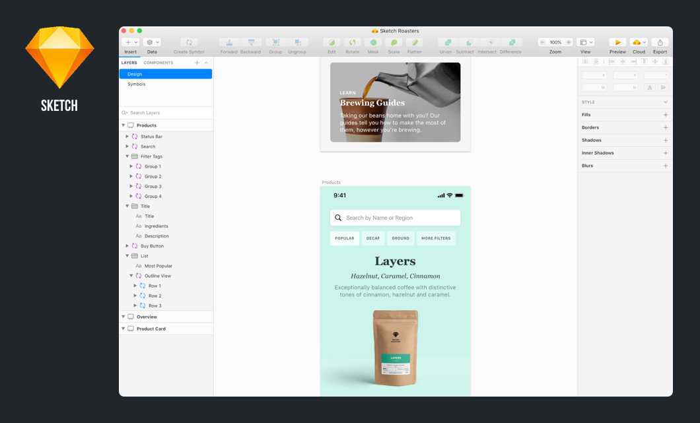Click the DECAF filter tag

[x=373, y=238]
